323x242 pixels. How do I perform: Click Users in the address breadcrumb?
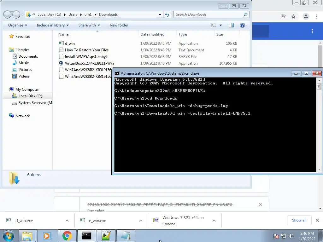(73, 14)
